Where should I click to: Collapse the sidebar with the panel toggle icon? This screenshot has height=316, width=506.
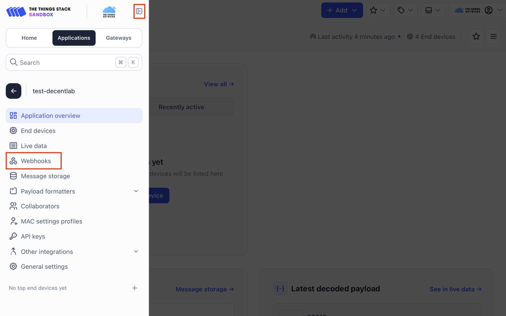point(139,11)
